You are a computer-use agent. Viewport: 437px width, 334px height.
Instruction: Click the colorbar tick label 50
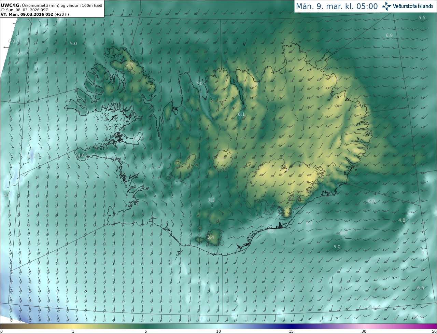pyautogui.click(x=434, y=331)
